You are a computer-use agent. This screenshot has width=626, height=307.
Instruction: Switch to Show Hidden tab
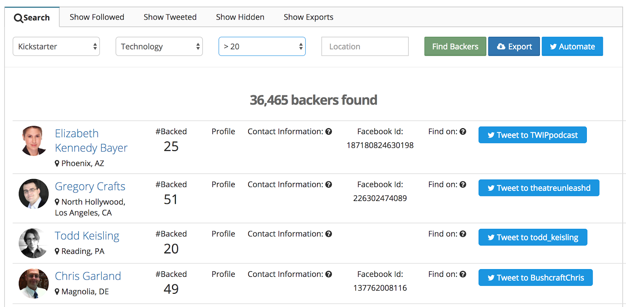(240, 17)
